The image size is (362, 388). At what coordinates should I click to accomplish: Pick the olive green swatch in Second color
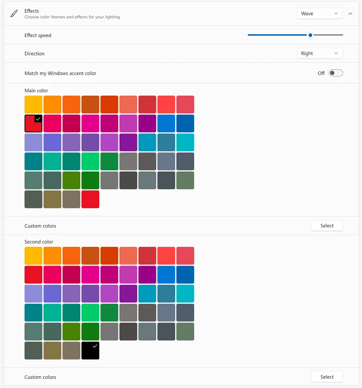click(71, 331)
